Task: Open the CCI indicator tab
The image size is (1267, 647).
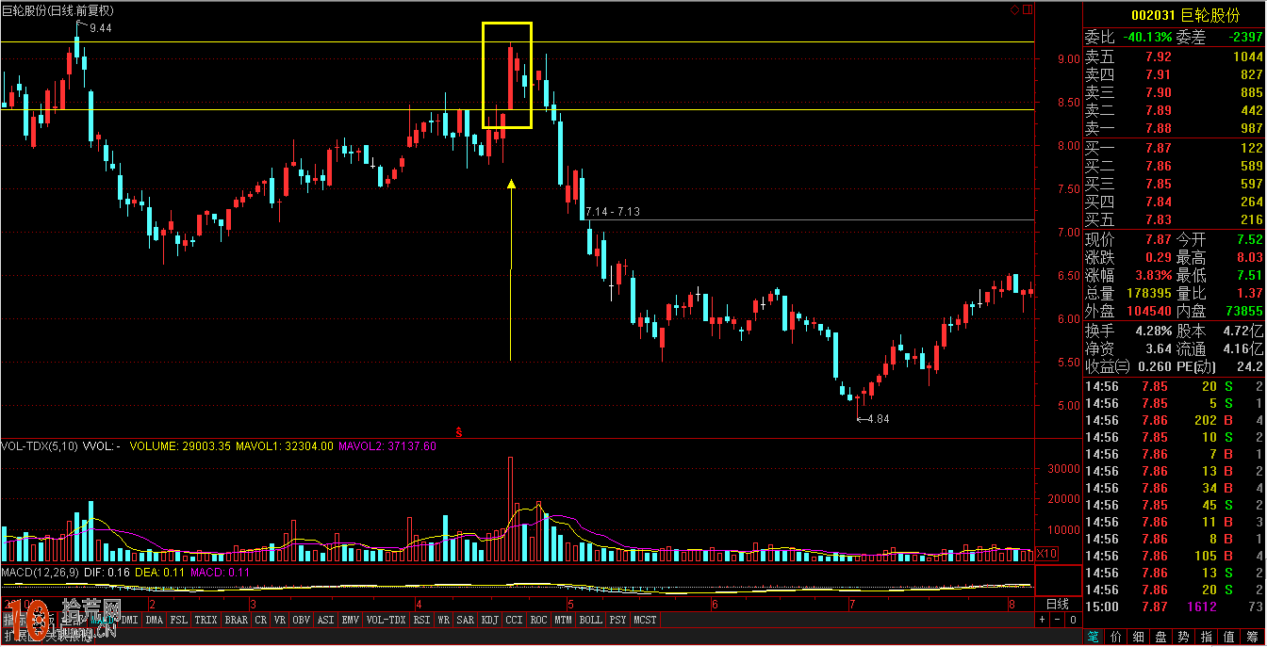Action: pyautogui.click(x=515, y=620)
